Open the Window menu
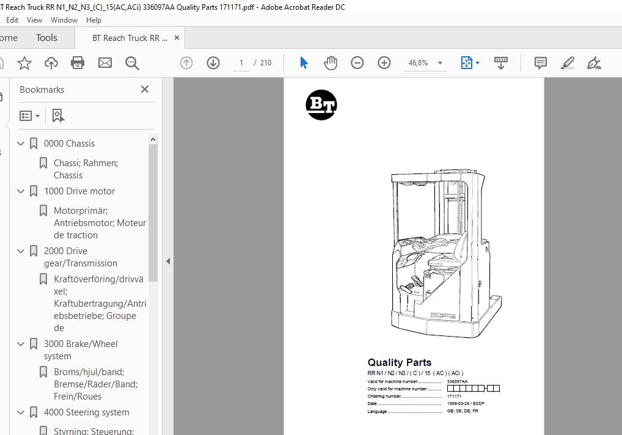The width and height of the screenshot is (622, 435). [64, 20]
